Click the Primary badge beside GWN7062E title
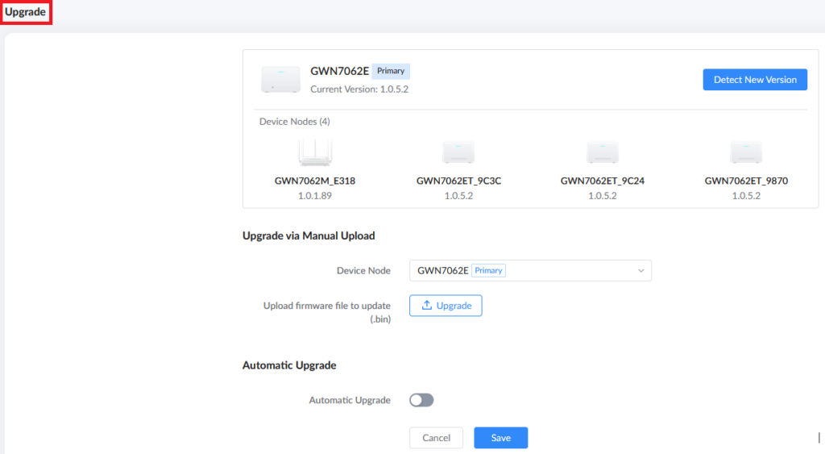 point(391,71)
